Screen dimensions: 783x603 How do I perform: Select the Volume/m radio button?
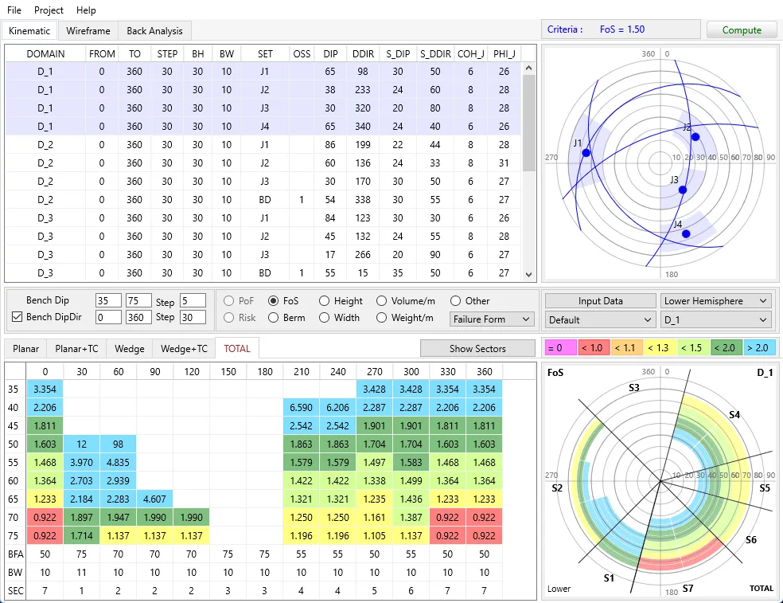(x=381, y=301)
